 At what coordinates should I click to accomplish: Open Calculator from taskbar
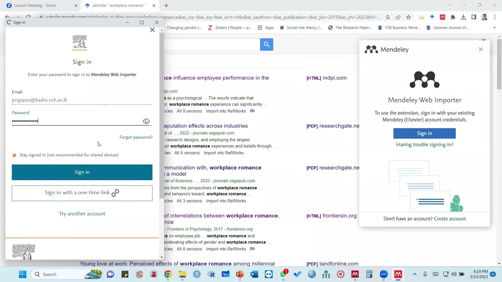[369, 275]
